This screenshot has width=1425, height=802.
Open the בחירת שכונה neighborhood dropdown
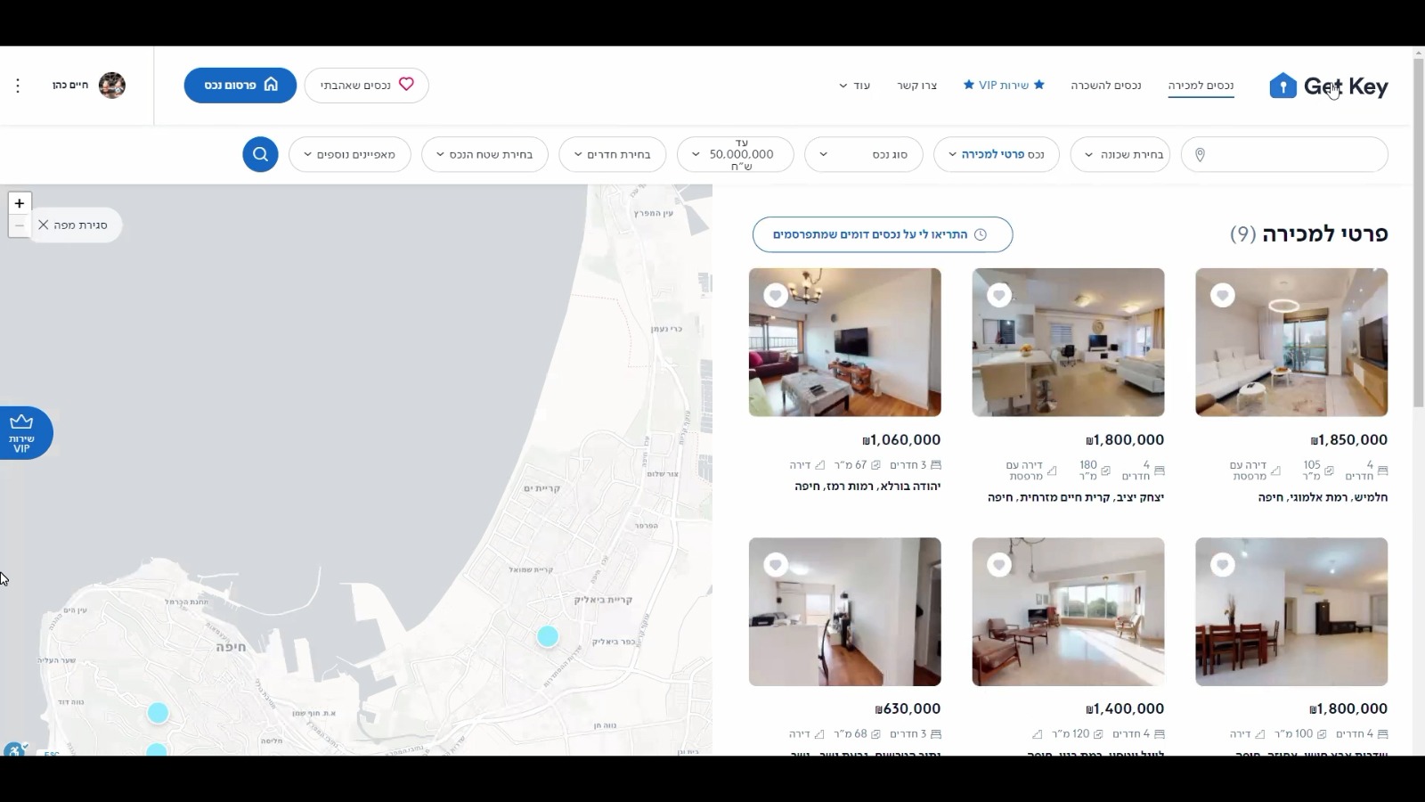click(x=1120, y=154)
